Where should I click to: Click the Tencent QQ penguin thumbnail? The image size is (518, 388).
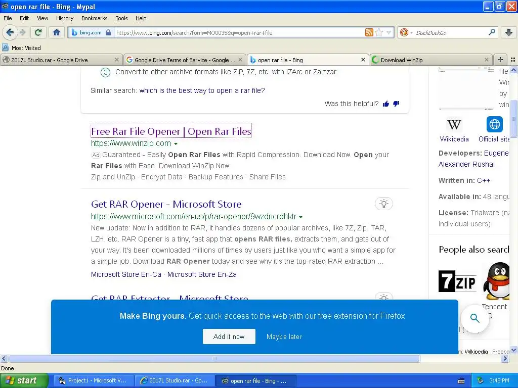point(497,281)
